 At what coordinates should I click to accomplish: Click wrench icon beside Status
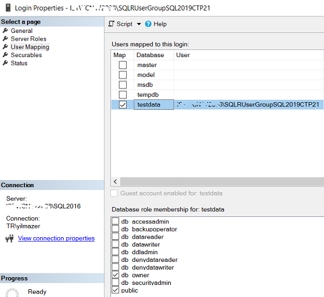5,63
